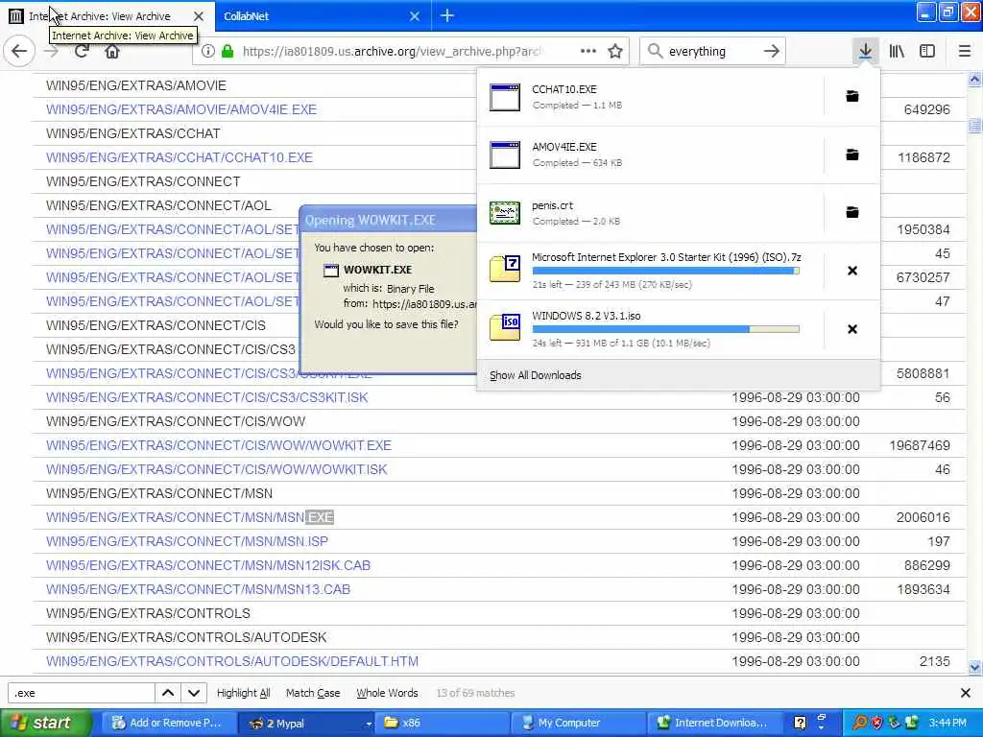The width and height of the screenshot is (983, 737).
Task: Open the AMOV4IE.EXE download entry
Action: (x=650, y=155)
